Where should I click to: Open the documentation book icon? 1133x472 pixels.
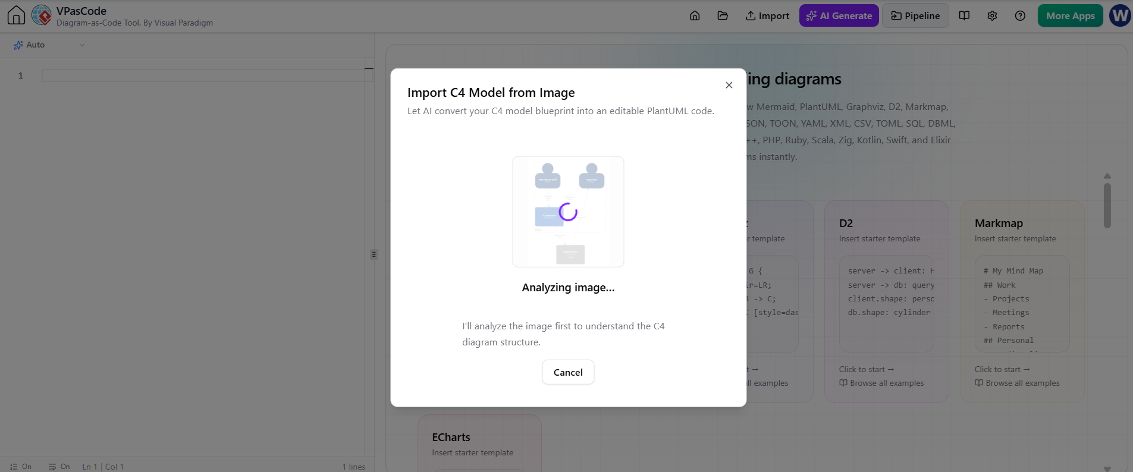[x=964, y=15]
